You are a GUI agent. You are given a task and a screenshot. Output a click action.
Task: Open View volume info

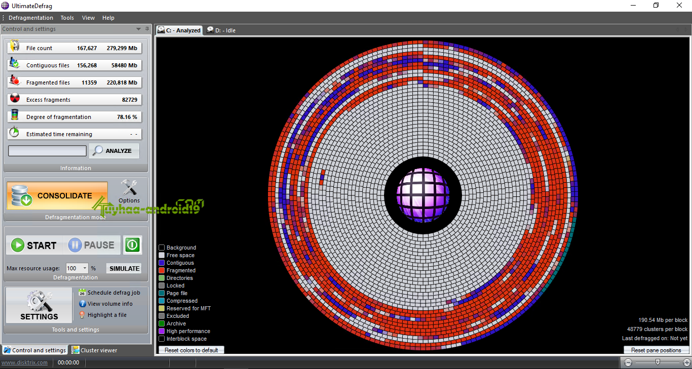click(x=106, y=304)
